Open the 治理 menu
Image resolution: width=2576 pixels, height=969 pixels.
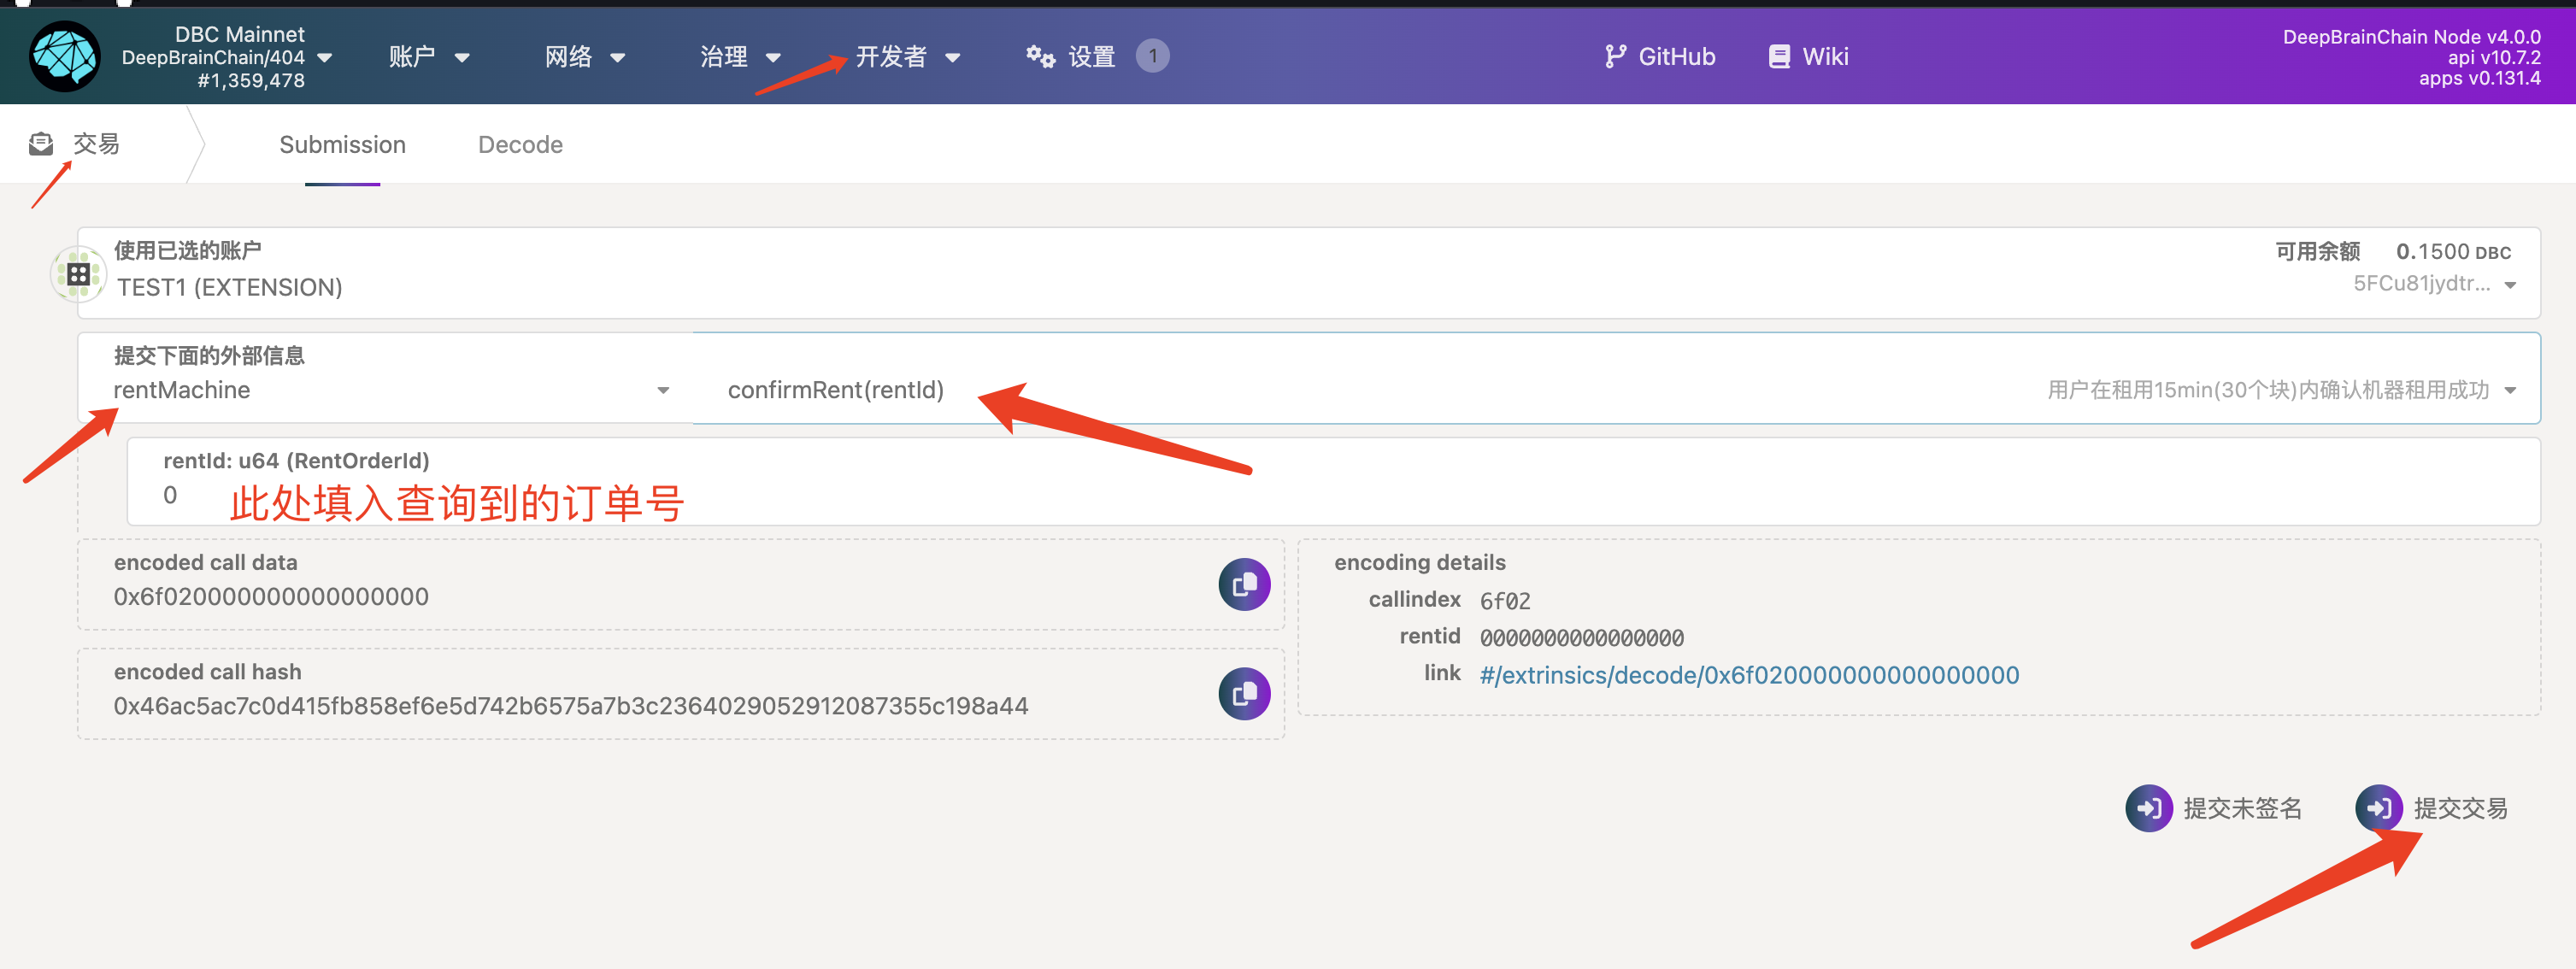[740, 57]
